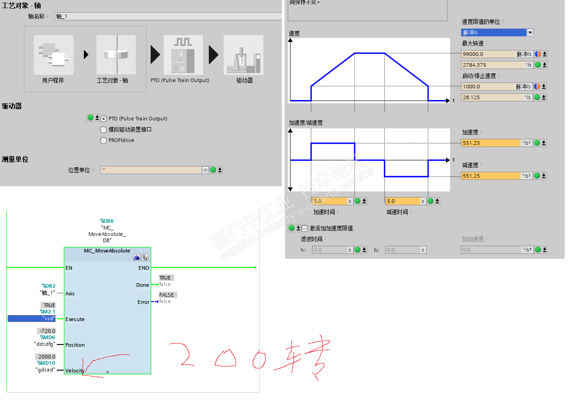Click green status icon left of PTO radio

pyautogui.click(x=90, y=118)
